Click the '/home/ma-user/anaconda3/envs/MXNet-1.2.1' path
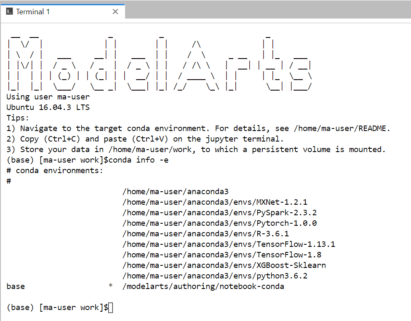411x321 pixels. [215, 202]
